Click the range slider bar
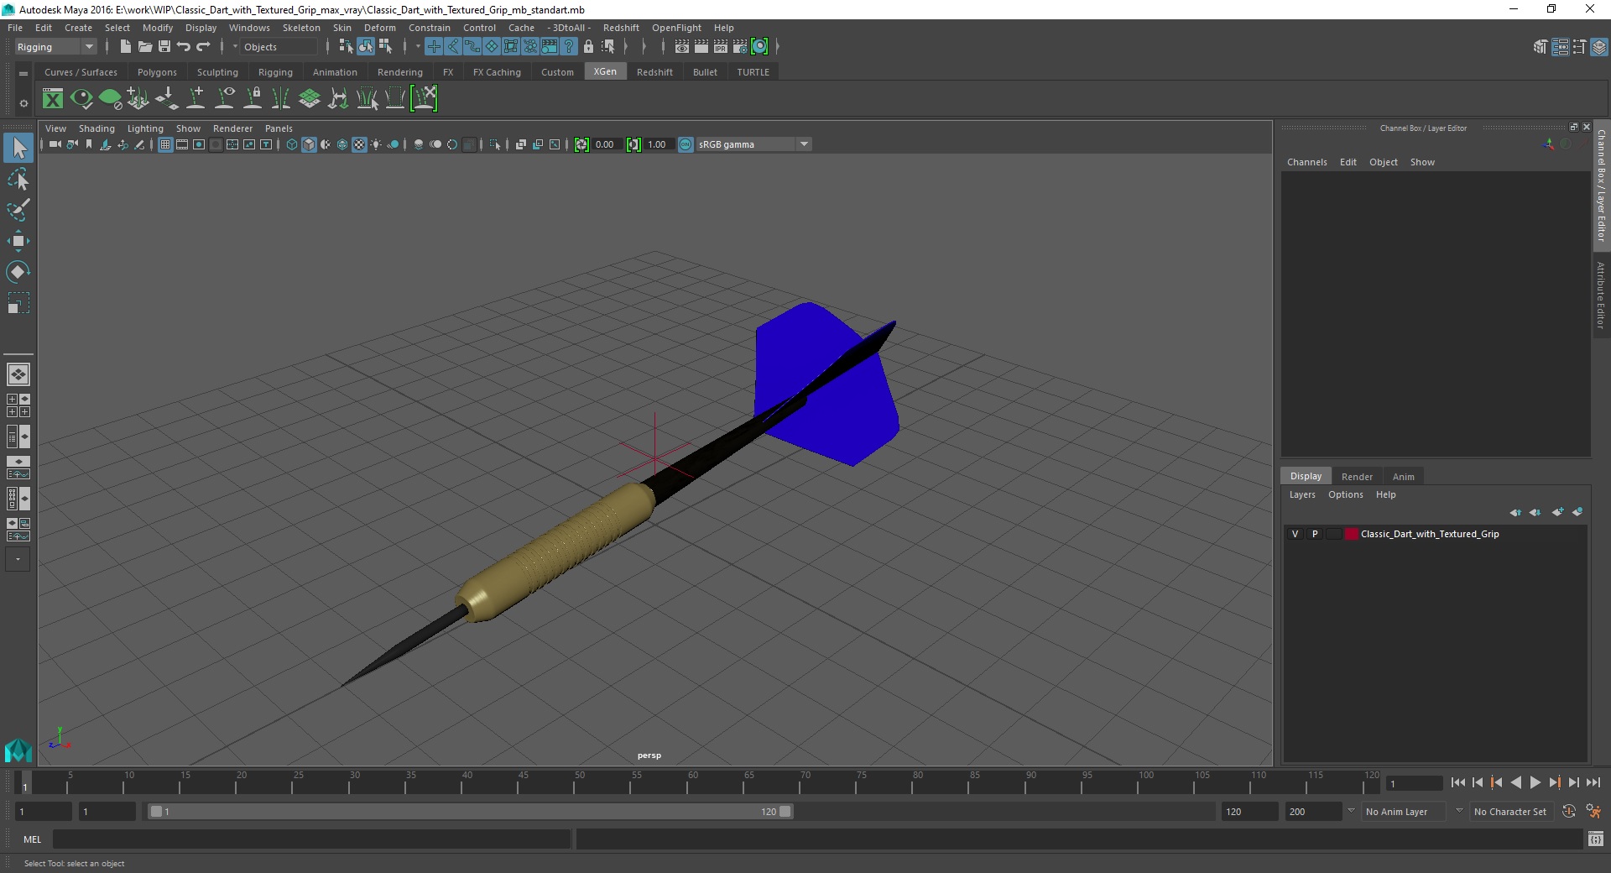This screenshot has height=873, width=1611. point(469,812)
